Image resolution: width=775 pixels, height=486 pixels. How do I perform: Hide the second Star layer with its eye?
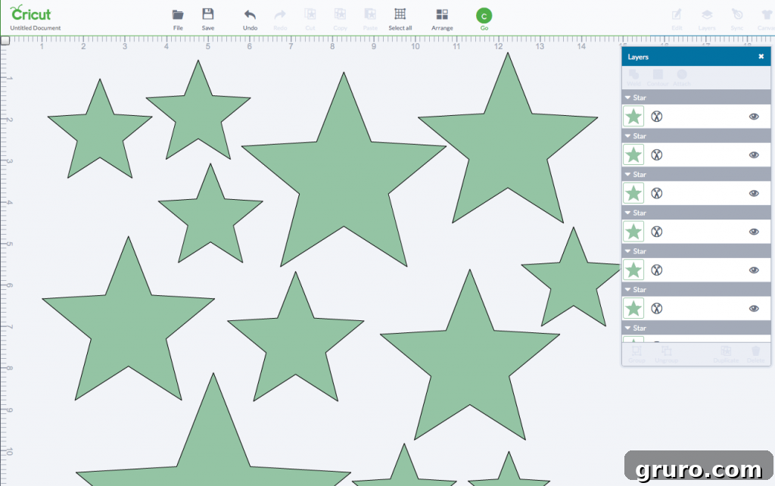(x=754, y=155)
